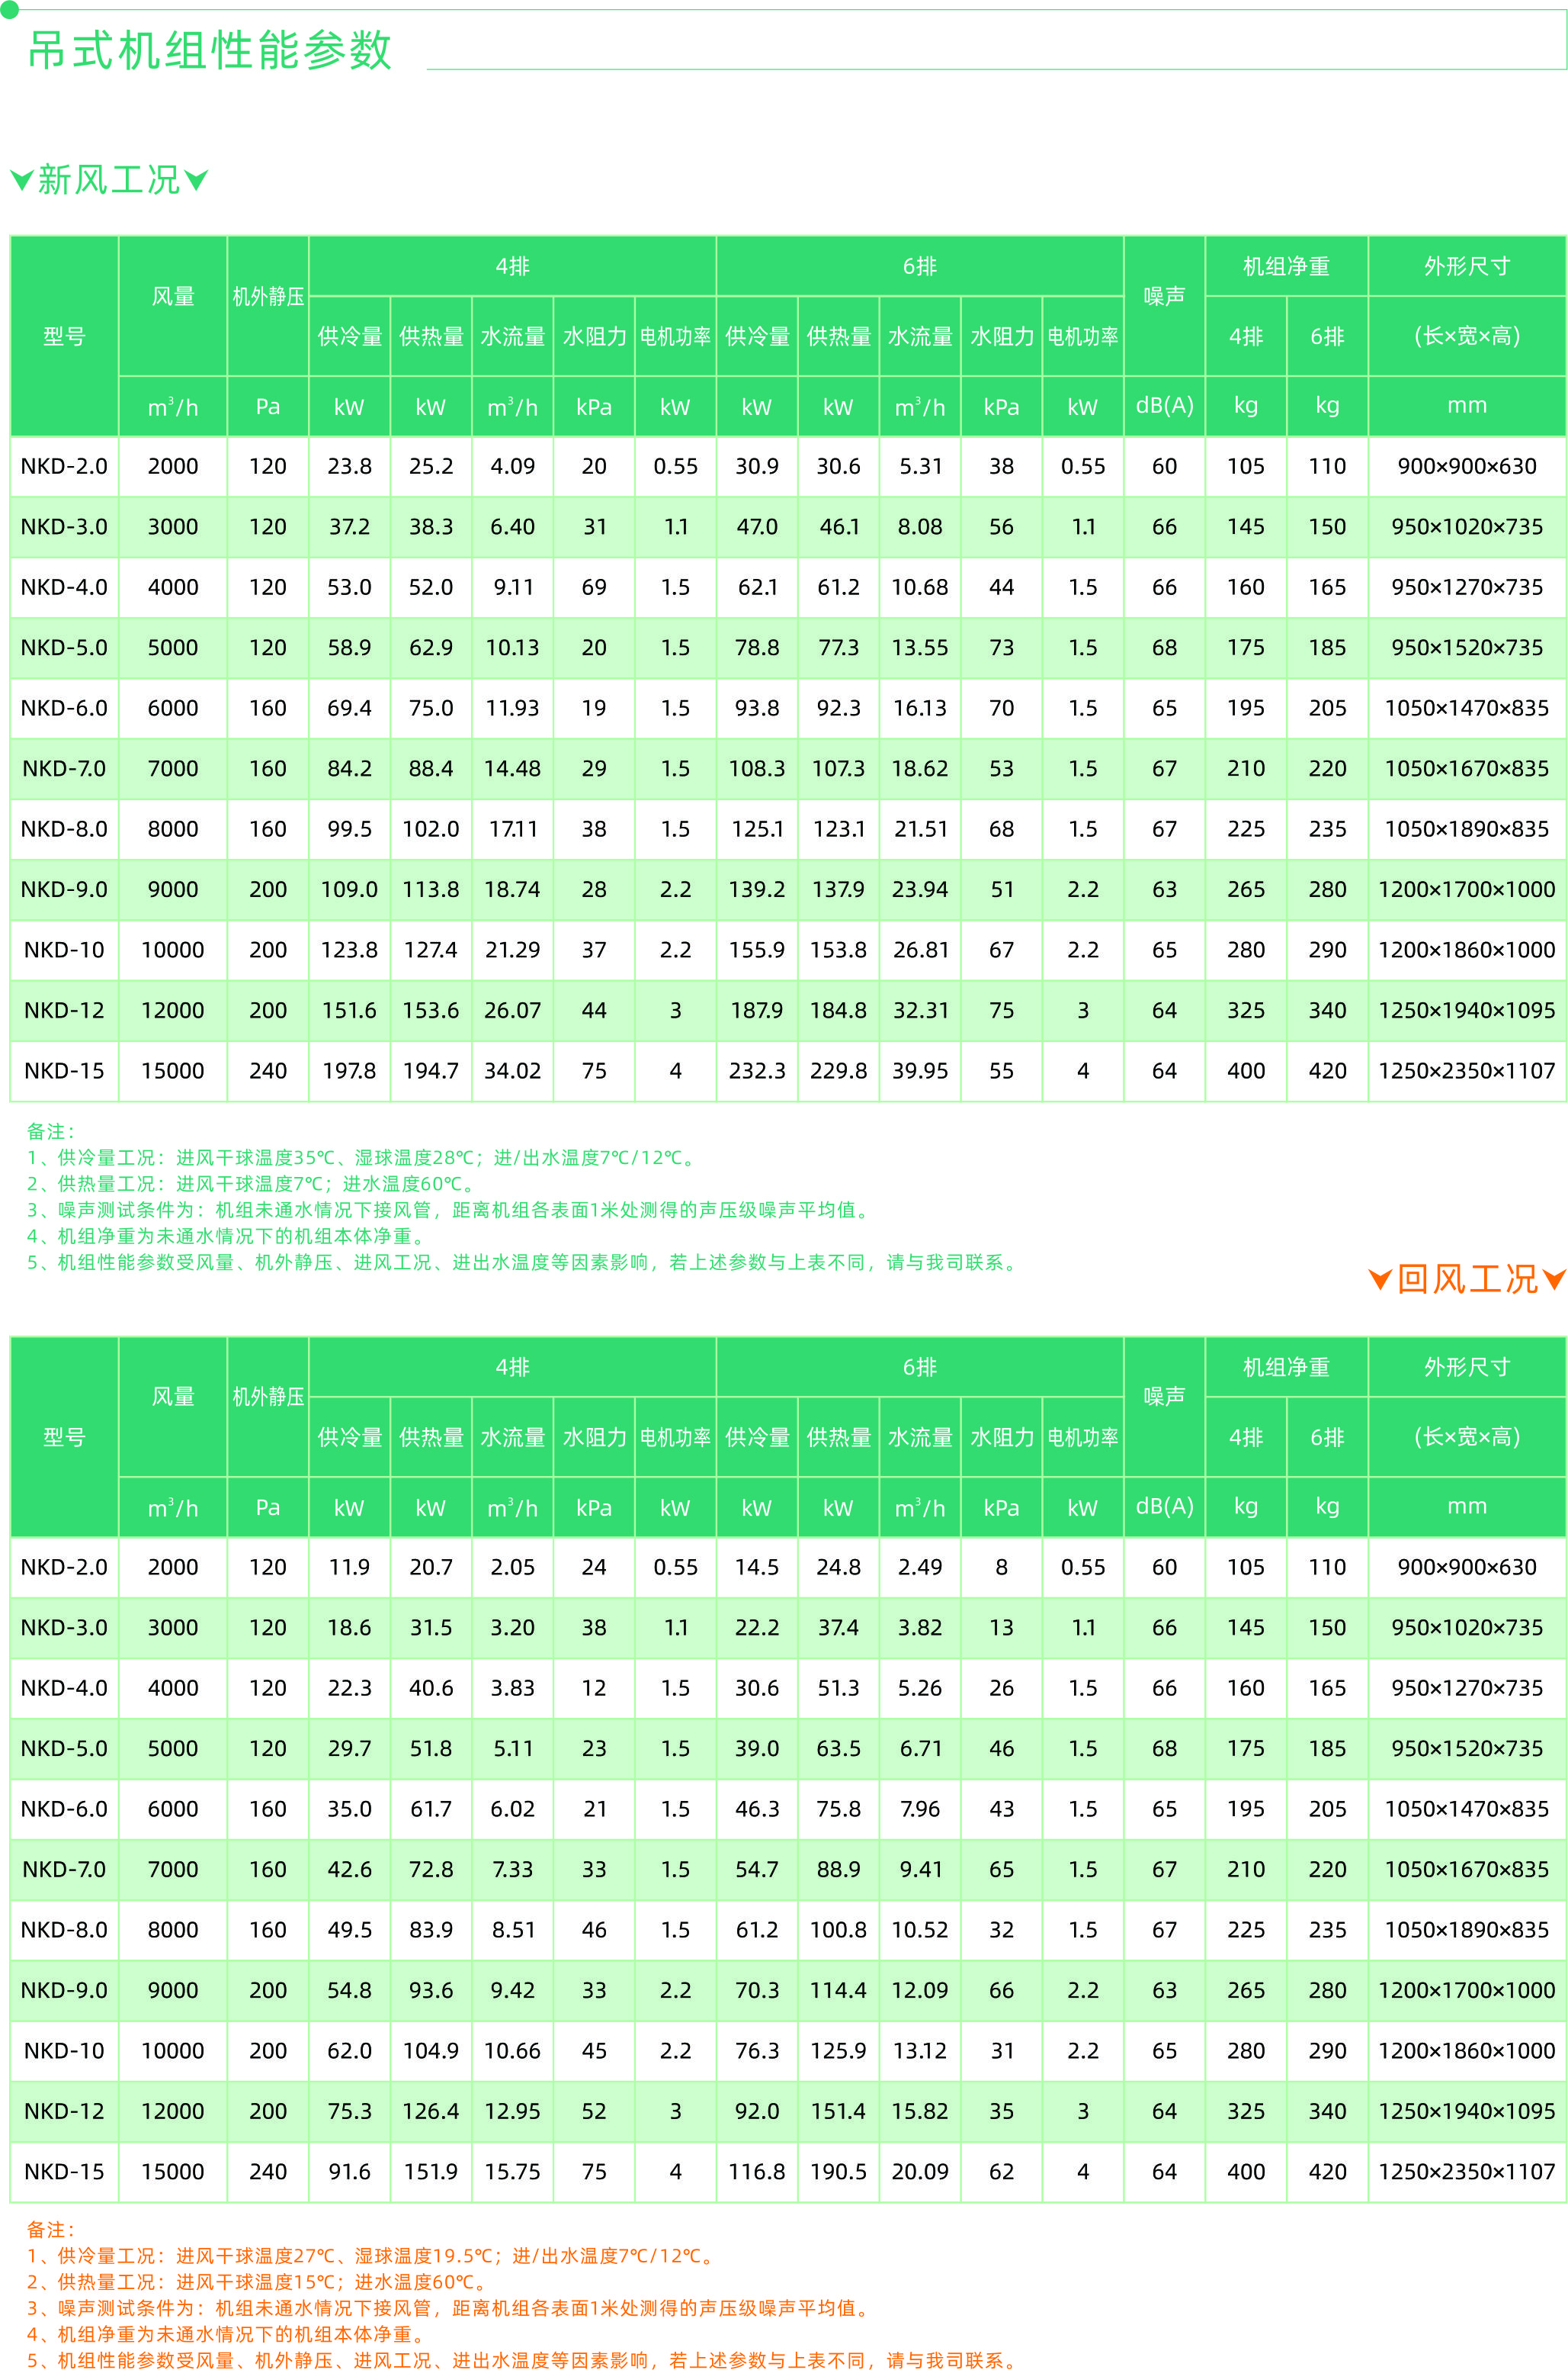Click 风量 header in fresh-air table
The image size is (1568, 2370).
173,296
